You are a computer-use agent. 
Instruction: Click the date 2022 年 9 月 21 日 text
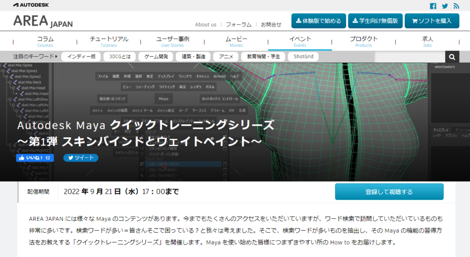click(x=121, y=192)
